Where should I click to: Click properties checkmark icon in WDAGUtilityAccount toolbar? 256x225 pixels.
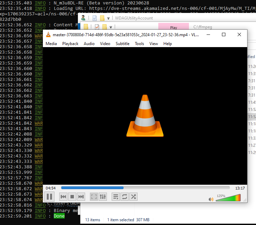click(x=95, y=18)
